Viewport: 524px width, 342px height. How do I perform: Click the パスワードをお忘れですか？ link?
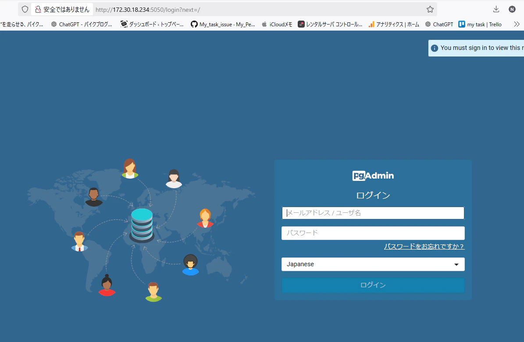coord(424,246)
